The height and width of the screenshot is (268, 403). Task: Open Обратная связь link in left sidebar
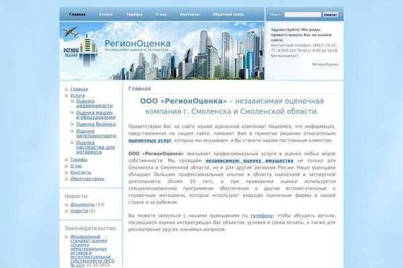[x=87, y=179]
